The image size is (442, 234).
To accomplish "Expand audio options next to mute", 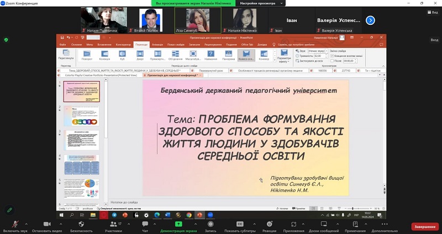I will pos(26,224).
